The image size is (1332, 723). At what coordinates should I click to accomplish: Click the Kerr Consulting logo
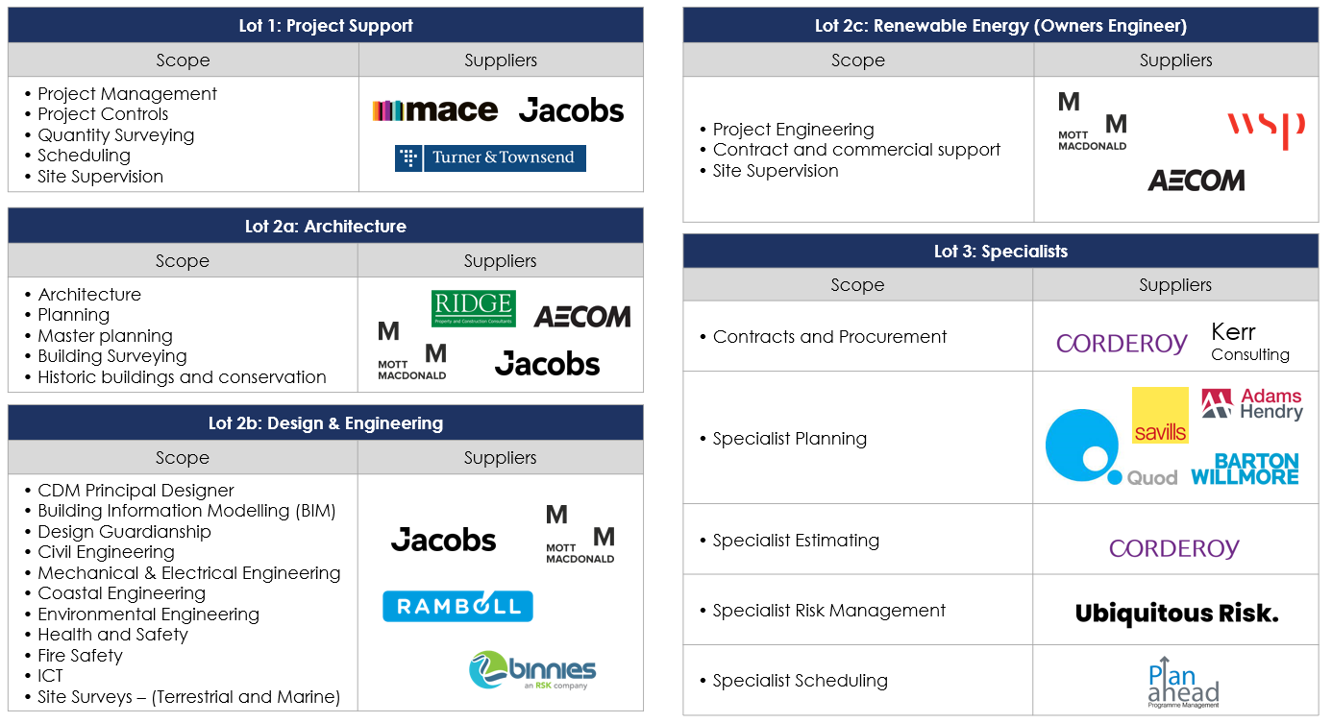(1249, 342)
